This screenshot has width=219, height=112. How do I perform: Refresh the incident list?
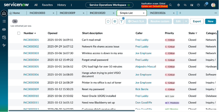tap(108, 21)
